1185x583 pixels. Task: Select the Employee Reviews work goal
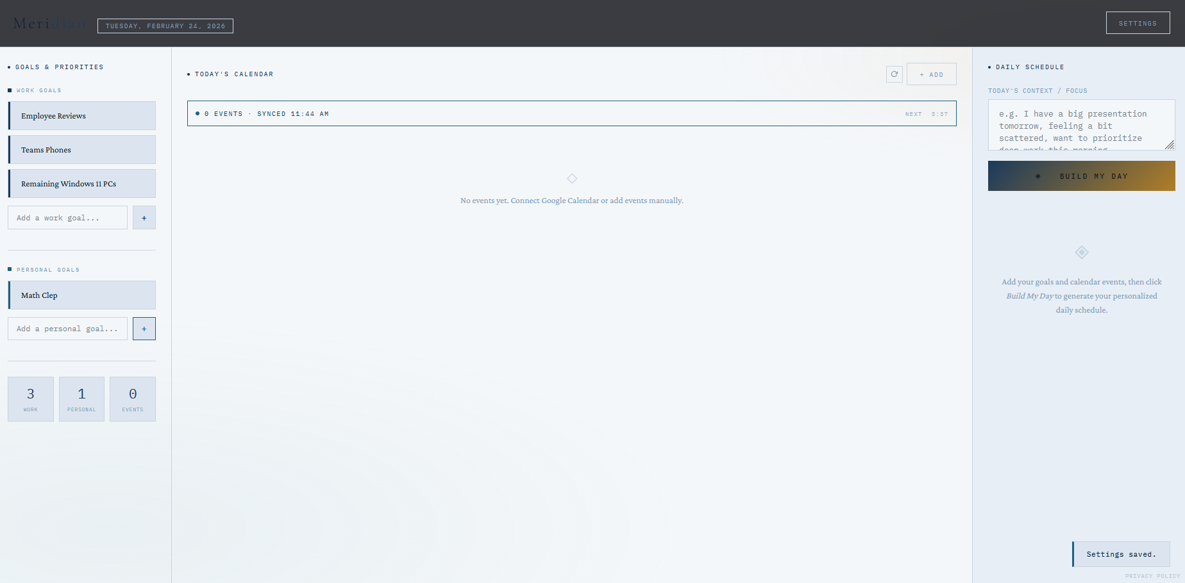pyautogui.click(x=81, y=115)
